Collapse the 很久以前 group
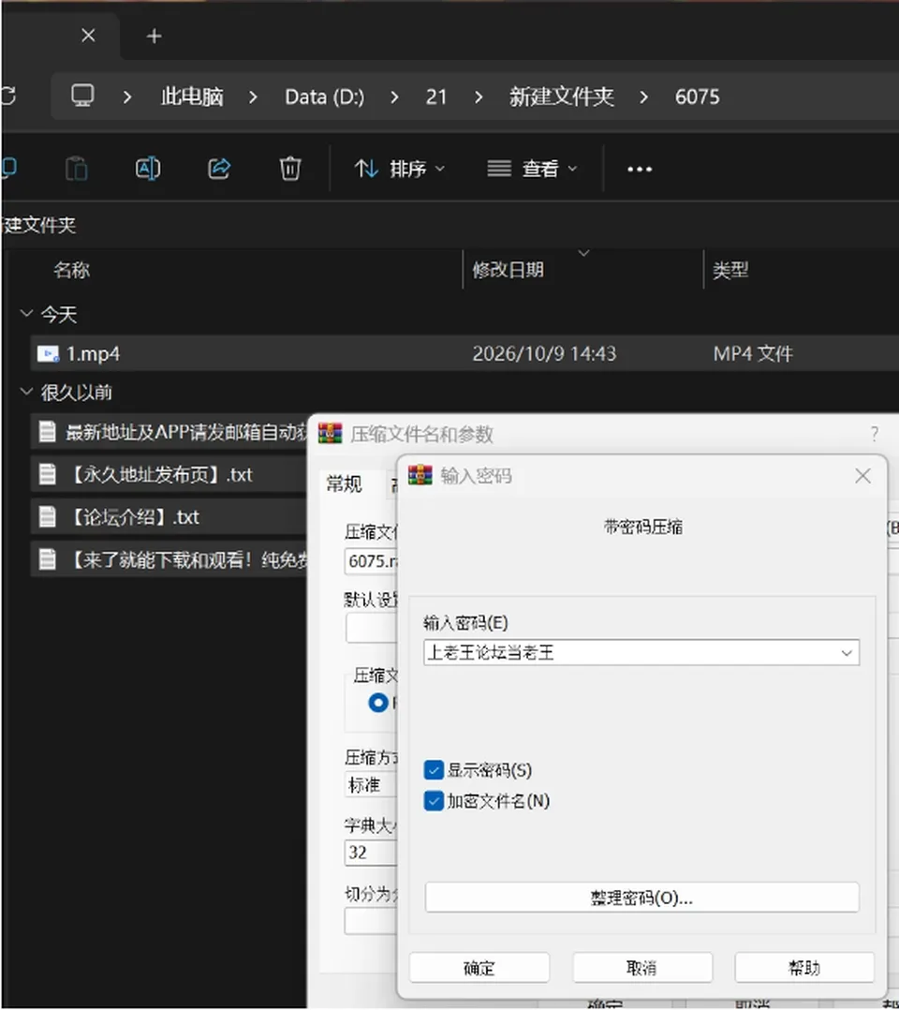This screenshot has height=1010, width=899. pos(26,391)
